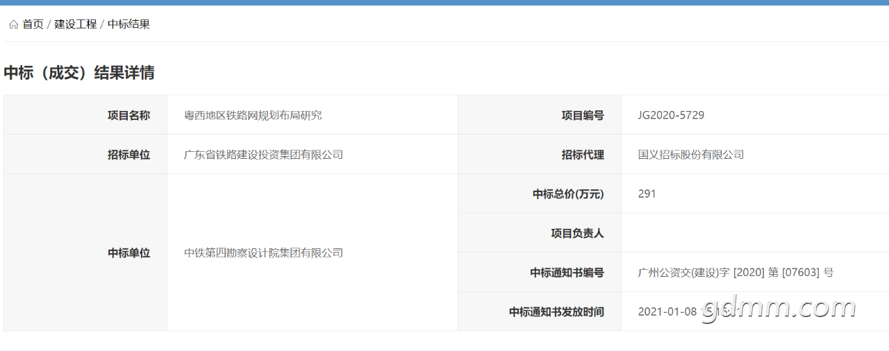Go to 首页 via the breadcrumb link
Image resolution: width=889 pixels, height=351 pixels.
[x=33, y=24]
